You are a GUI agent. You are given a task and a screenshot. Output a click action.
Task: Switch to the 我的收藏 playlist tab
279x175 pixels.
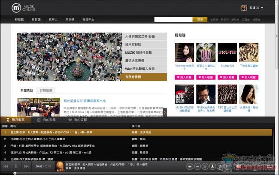click(79, 120)
